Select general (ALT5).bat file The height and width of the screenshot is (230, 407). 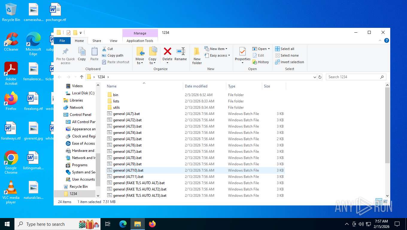point(127,139)
